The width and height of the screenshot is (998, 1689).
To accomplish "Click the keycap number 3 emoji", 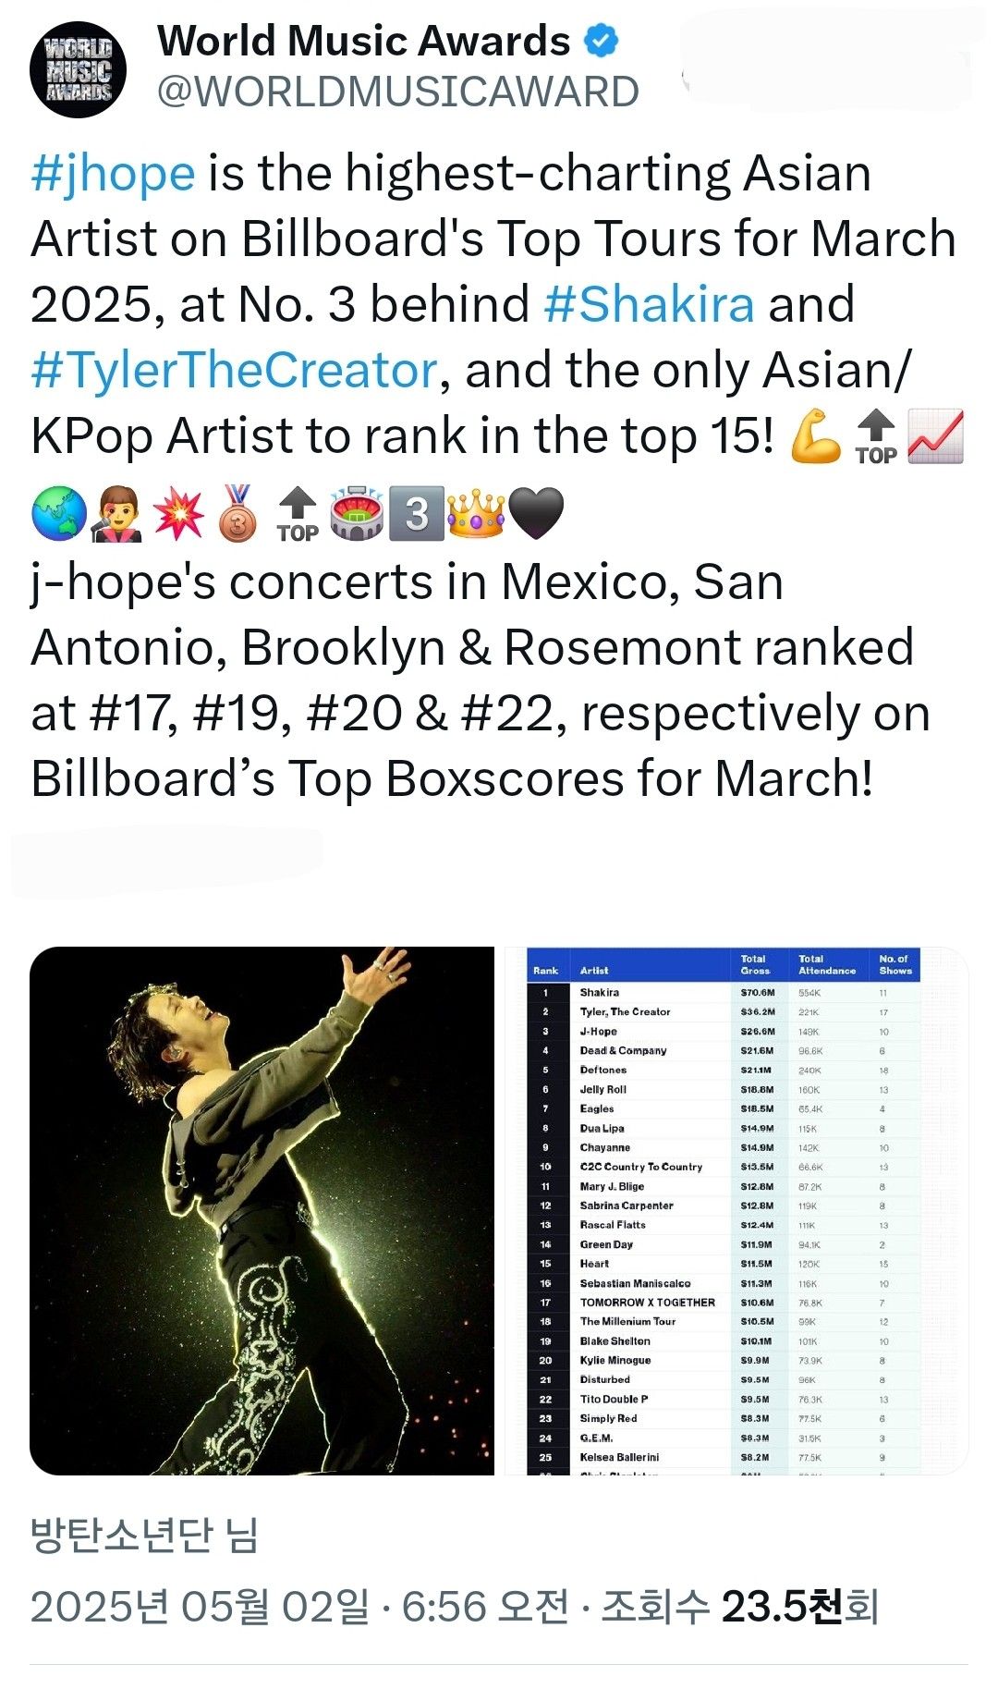I will click(417, 514).
